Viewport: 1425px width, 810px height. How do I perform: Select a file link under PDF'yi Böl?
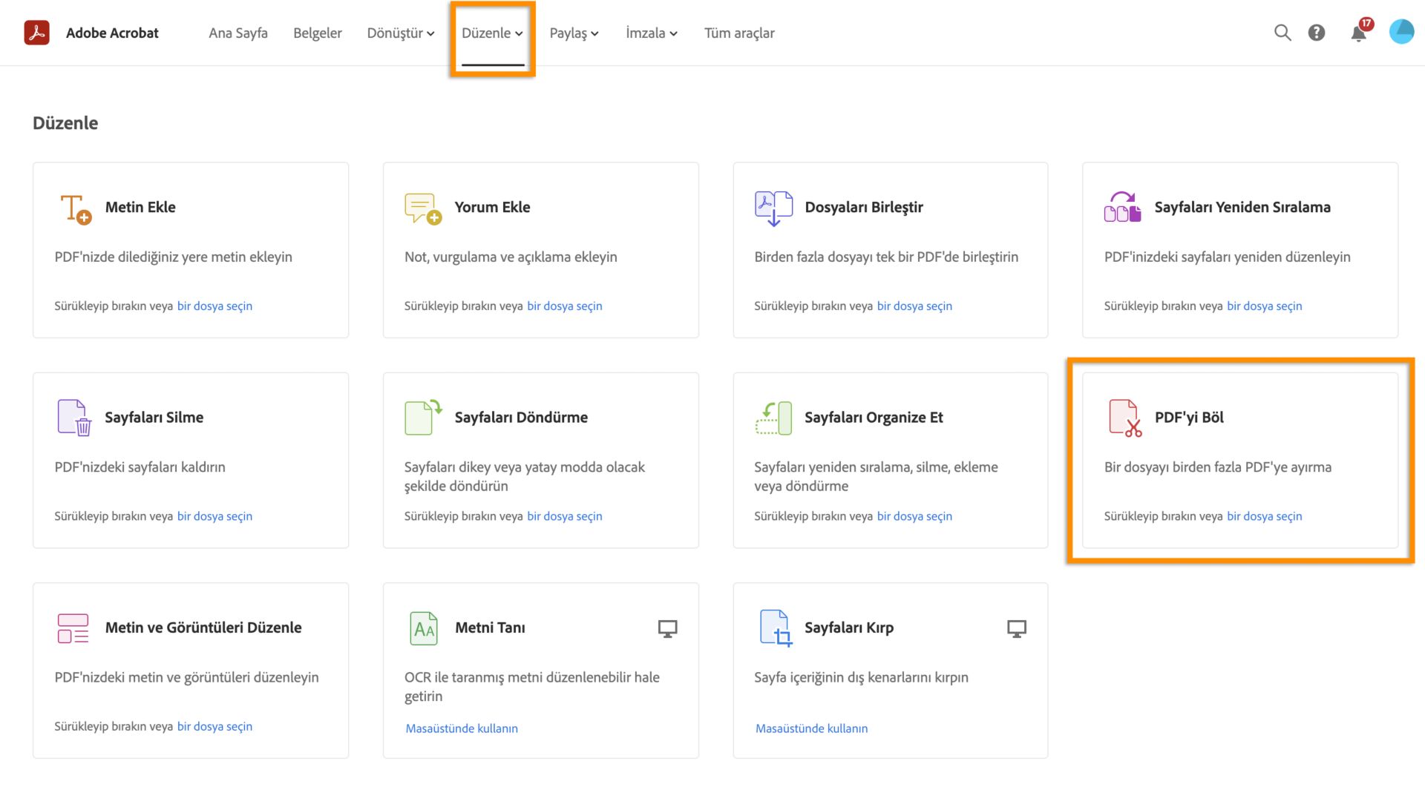pos(1265,516)
